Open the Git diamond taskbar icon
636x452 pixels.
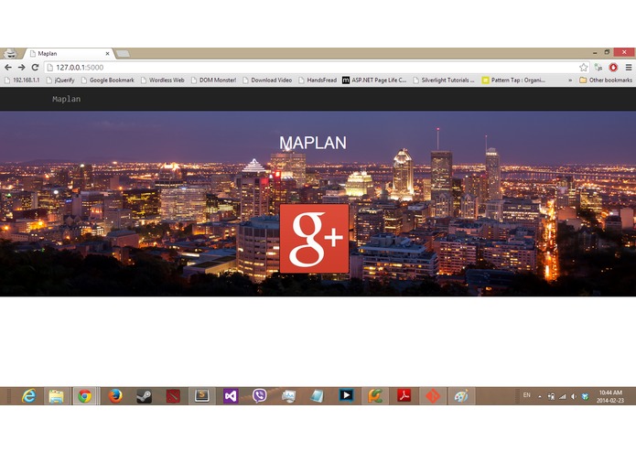point(433,395)
